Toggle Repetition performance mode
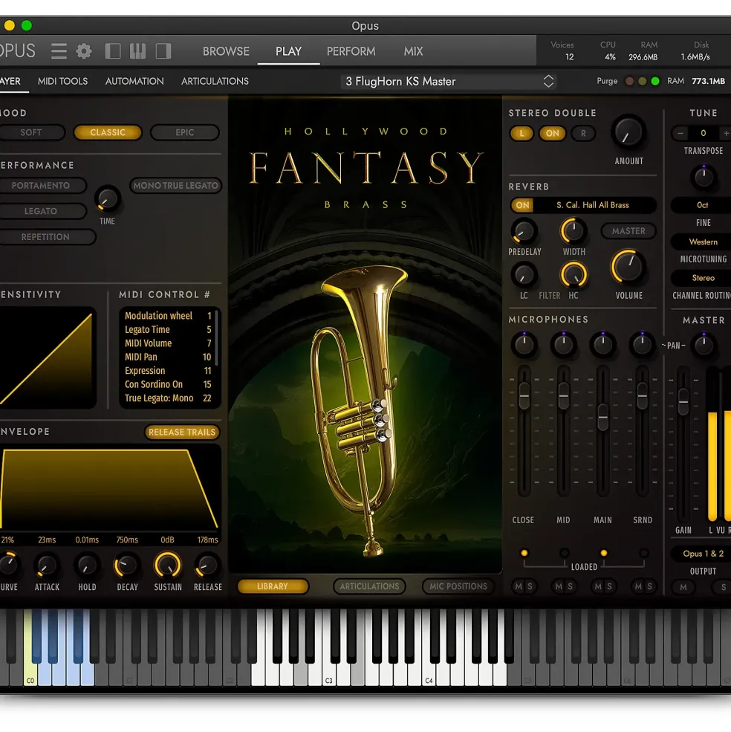This screenshot has height=732, width=731. pos(45,236)
